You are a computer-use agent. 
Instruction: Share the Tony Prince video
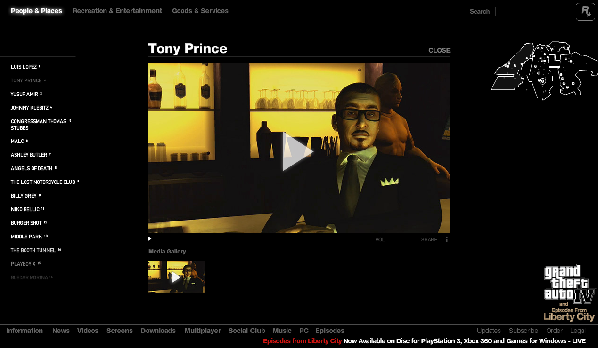click(x=429, y=240)
